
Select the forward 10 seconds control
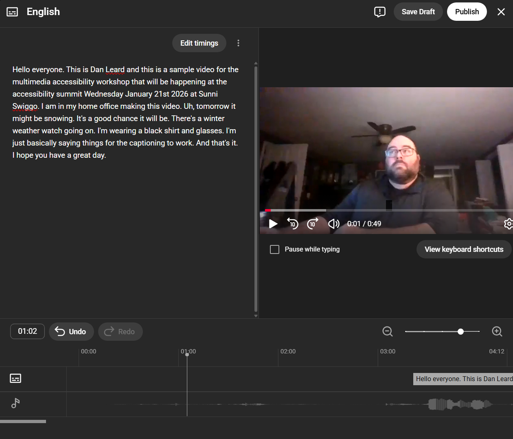pyautogui.click(x=313, y=224)
